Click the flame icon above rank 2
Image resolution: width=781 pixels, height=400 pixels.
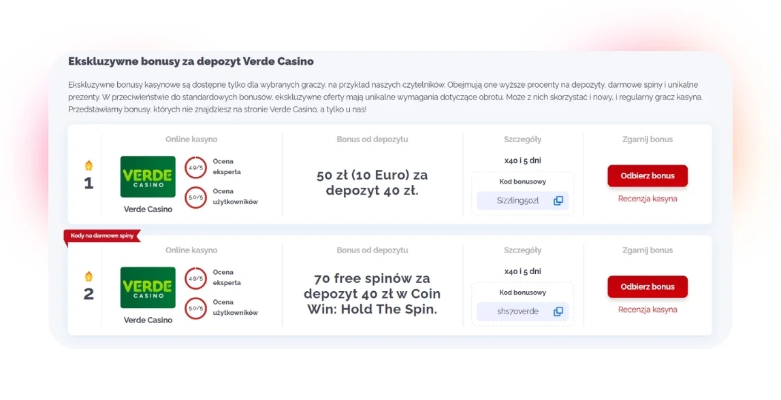(x=89, y=276)
